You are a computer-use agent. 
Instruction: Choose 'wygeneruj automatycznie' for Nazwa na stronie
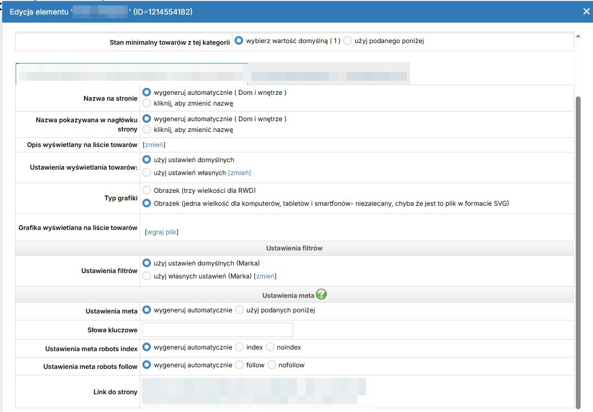[146, 92]
